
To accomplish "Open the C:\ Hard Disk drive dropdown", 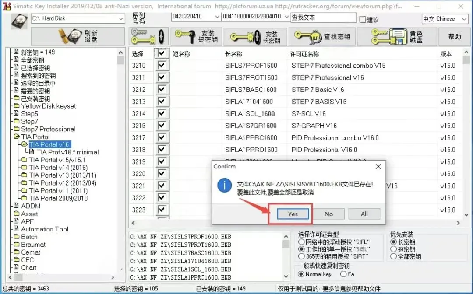I will pos(121,18).
